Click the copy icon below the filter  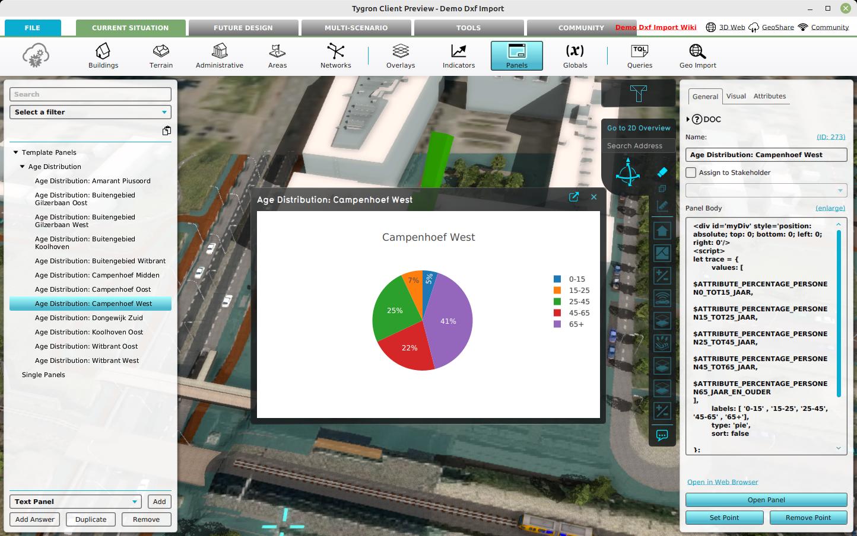[x=167, y=131]
